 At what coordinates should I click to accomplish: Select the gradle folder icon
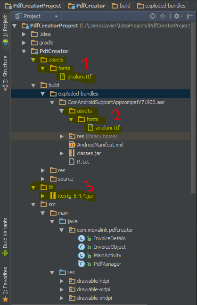pos(34,43)
